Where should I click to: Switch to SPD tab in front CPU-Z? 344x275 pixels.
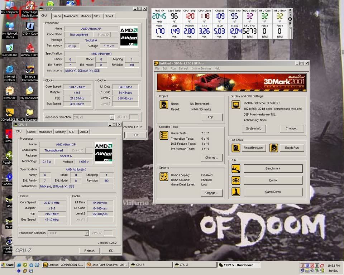[72, 132]
